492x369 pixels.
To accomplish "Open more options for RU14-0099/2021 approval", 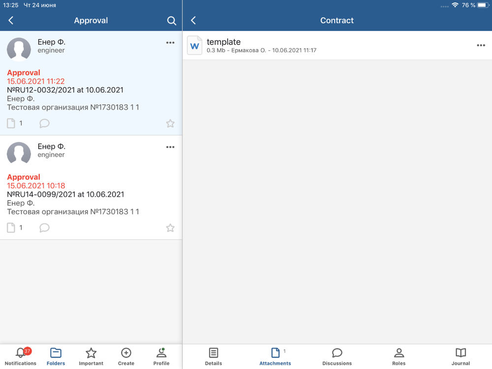I will point(170,147).
